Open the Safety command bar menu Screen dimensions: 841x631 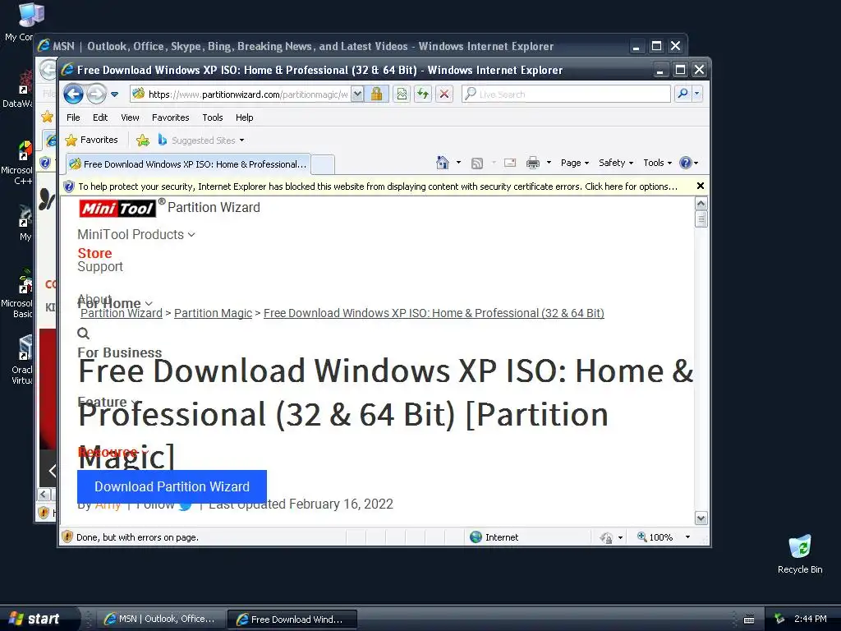coord(616,163)
